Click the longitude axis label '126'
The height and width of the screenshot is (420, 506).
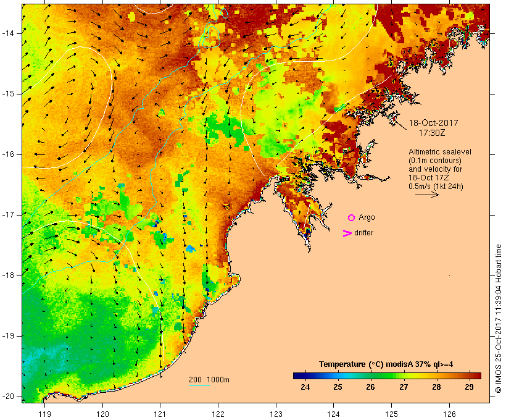pyautogui.click(x=449, y=414)
